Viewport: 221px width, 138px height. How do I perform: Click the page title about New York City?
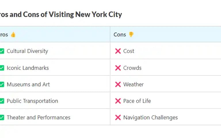61,14
